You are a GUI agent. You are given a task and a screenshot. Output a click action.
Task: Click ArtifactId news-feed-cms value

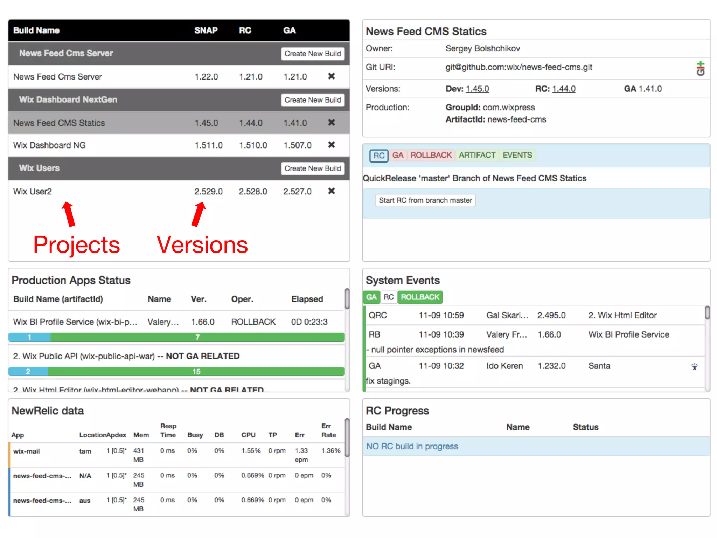[x=517, y=119]
